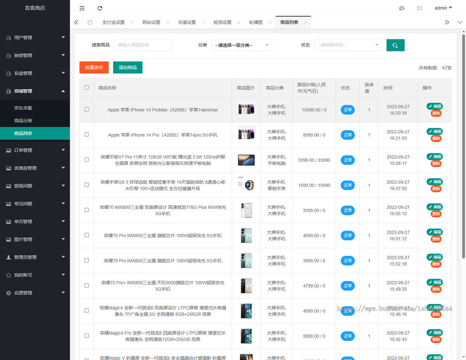Switch to the 轮播图 tab
This screenshot has width=466, height=360.
point(256,23)
